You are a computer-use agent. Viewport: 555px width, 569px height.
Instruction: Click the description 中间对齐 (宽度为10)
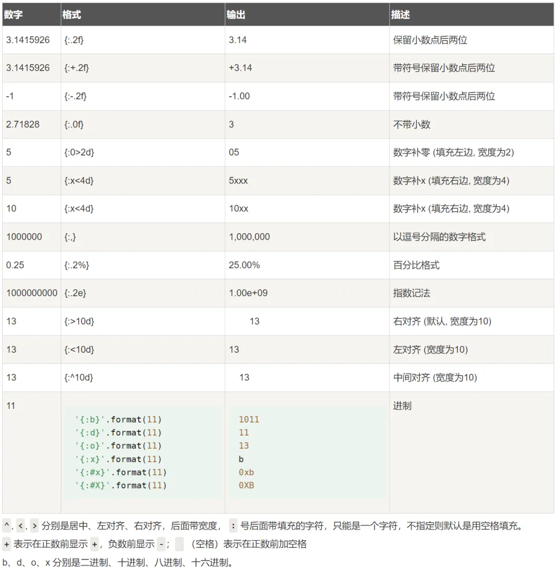(435, 378)
